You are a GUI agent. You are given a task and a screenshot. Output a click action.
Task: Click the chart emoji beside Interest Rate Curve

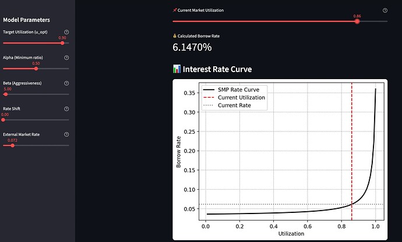click(177, 69)
